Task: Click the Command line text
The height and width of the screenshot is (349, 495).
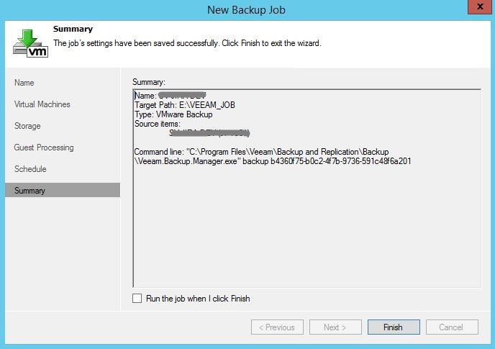Action: coord(261,152)
